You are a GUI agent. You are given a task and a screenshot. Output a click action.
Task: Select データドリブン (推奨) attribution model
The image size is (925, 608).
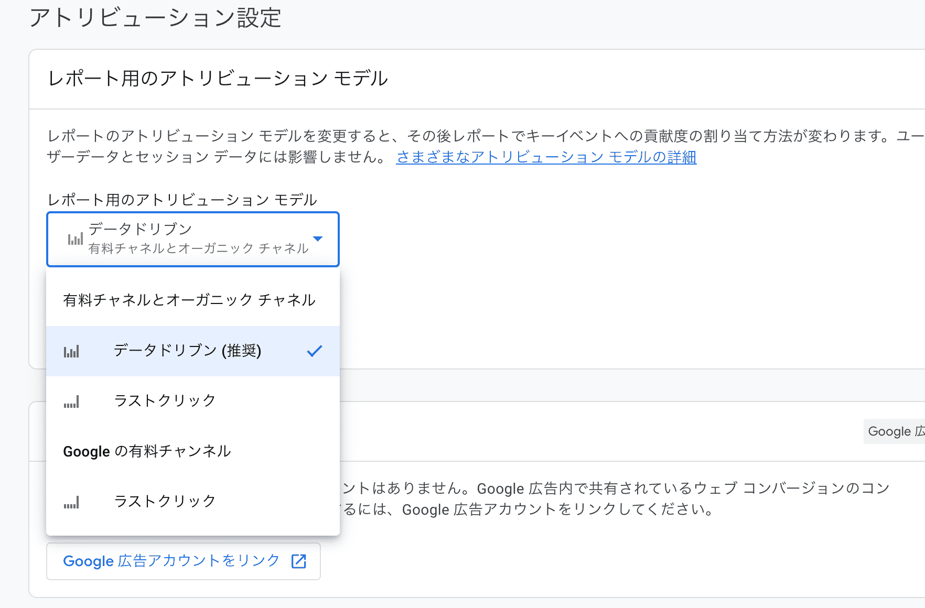tap(187, 351)
